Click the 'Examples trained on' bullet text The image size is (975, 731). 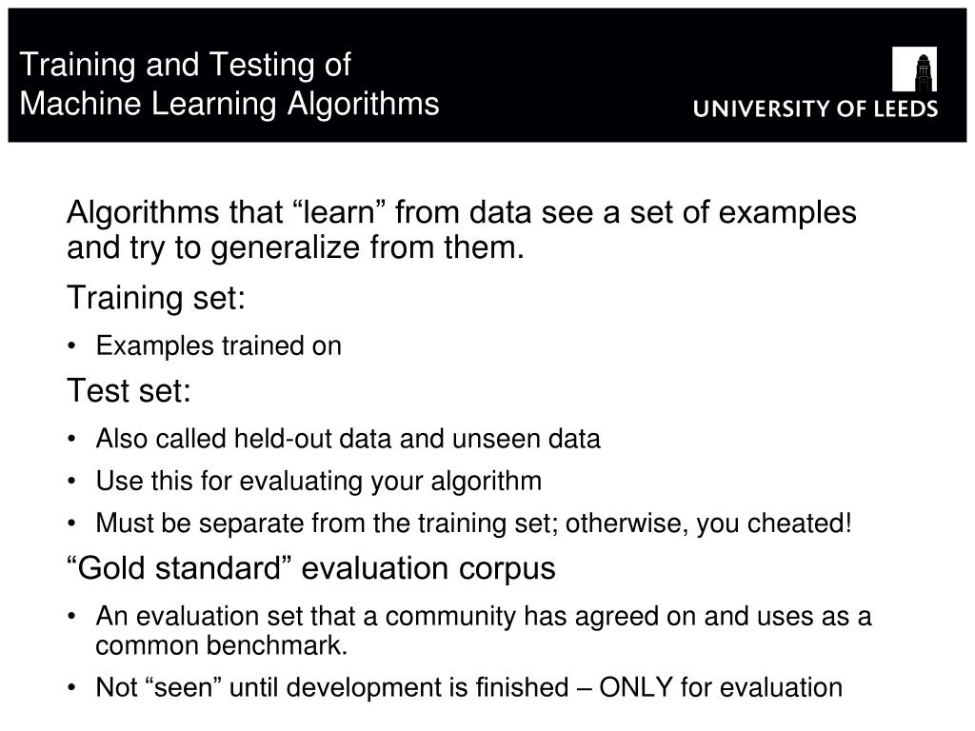(x=219, y=346)
